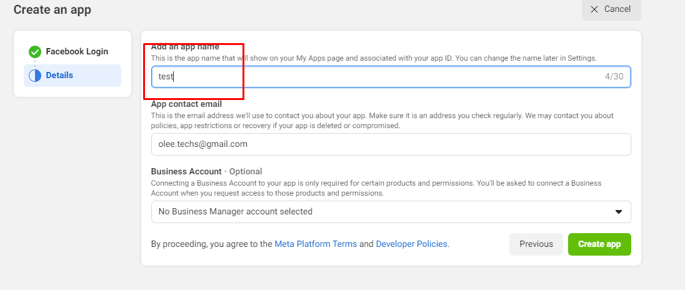The width and height of the screenshot is (685, 290).
Task: Click the "Add an app name" field label
Action: pyautogui.click(x=185, y=47)
